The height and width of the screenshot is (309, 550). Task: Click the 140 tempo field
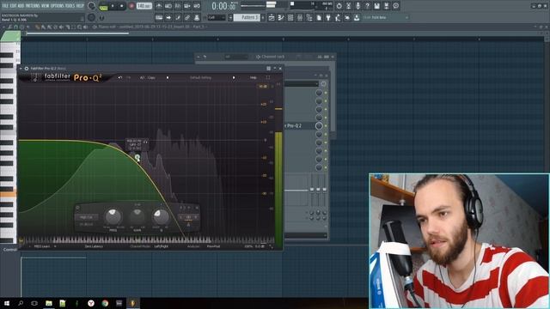144,6
